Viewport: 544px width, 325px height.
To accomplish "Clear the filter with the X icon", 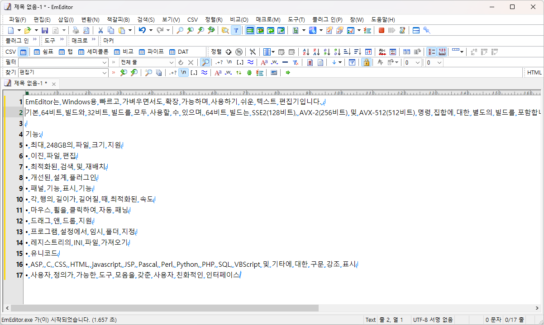I will click(x=191, y=62).
